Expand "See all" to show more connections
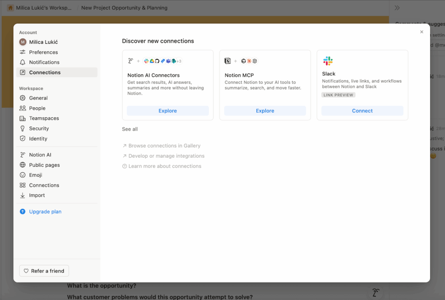Image resolution: width=445 pixels, height=300 pixels. point(129,129)
